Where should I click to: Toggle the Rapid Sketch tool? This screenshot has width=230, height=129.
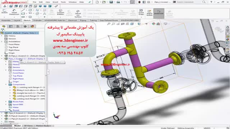coord(149,13)
